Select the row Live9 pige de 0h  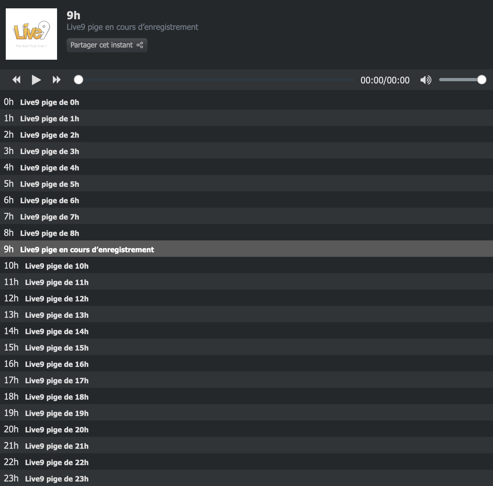tap(246, 101)
